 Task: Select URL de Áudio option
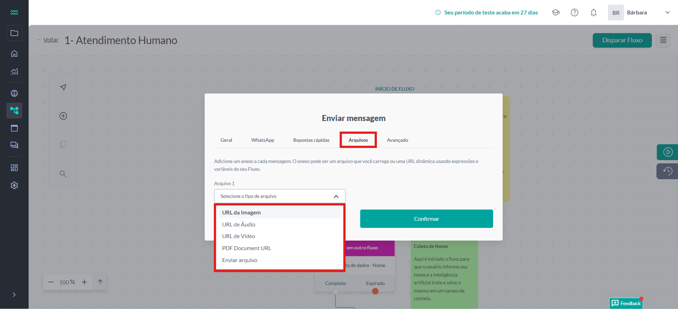pos(239,225)
